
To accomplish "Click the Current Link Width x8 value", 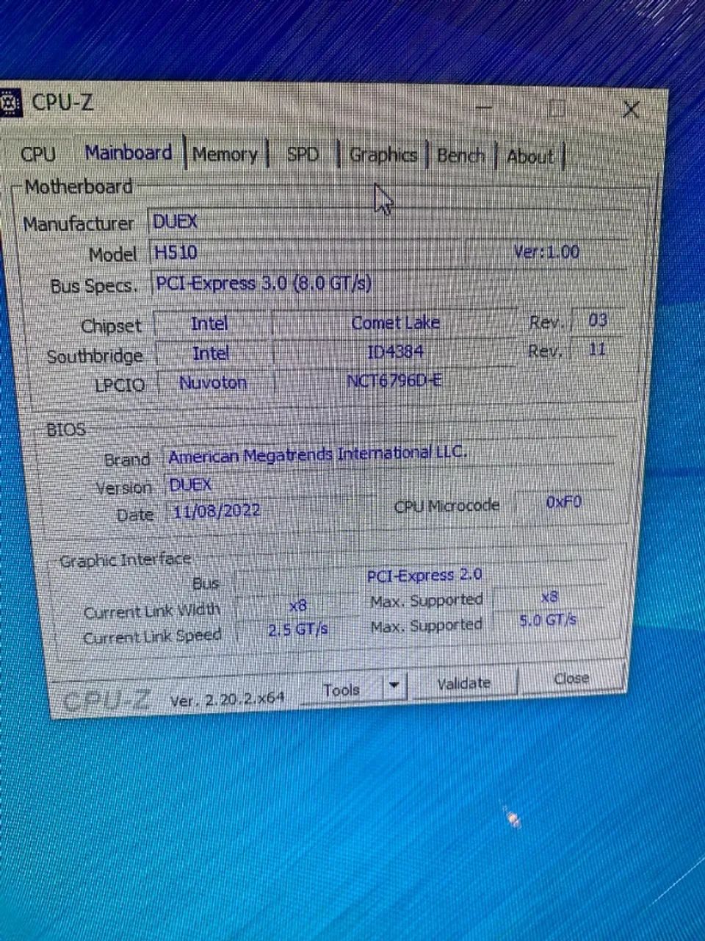I will click(x=297, y=607).
